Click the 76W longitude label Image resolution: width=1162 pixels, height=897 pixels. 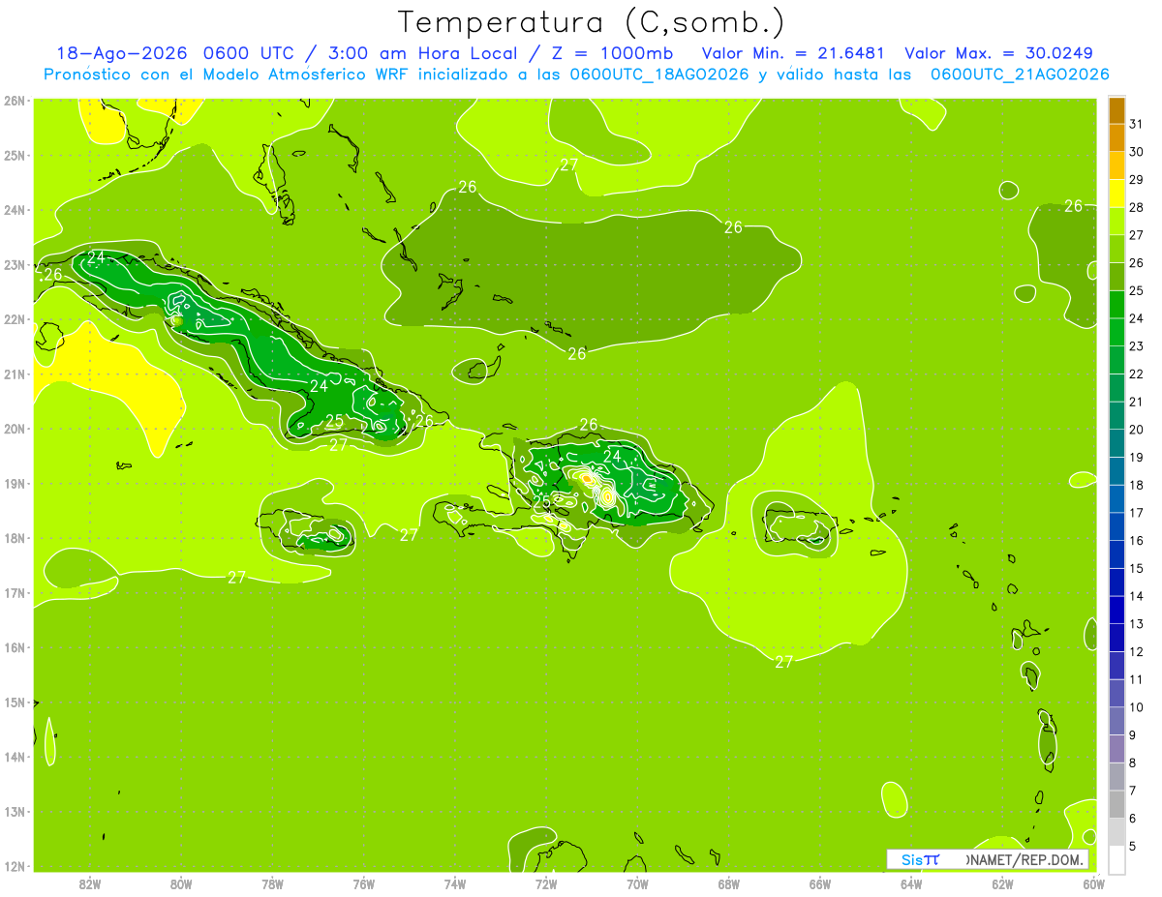(363, 883)
